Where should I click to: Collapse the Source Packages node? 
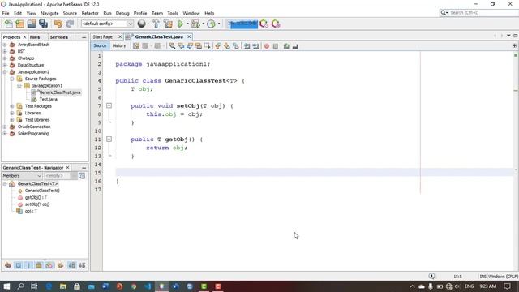tap(12, 79)
